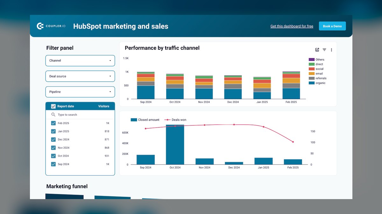Toggle the Closed amount legend item
The width and height of the screenshot is (382, 214).
145,120
